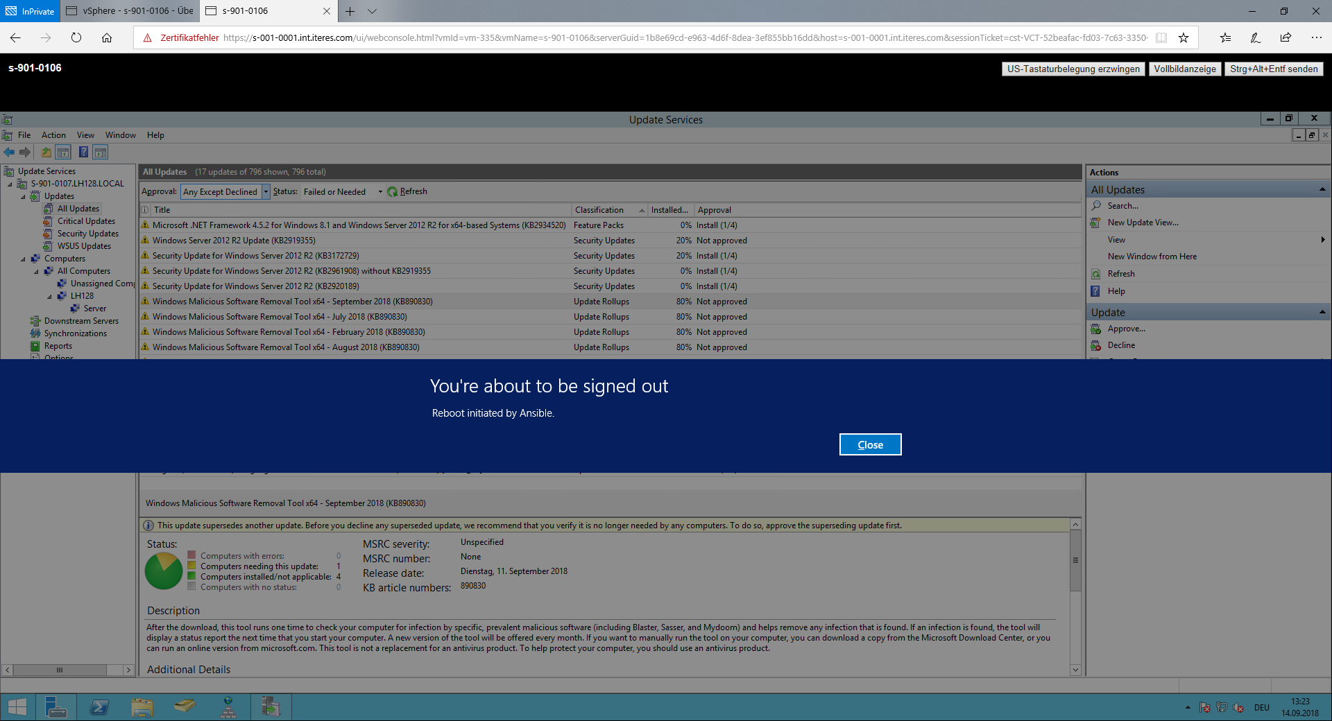Switch to vSphere s-901-0106 browser tab
1332x721 pixels.
click(x=130, y=11)
